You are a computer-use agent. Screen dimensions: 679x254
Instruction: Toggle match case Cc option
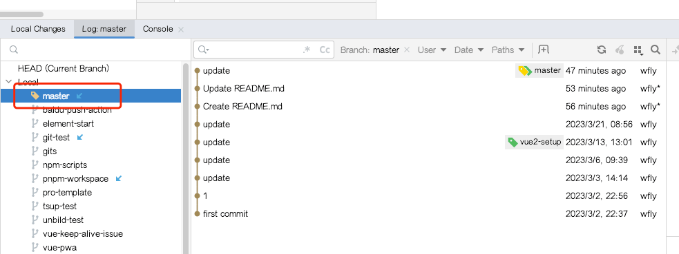click(325, 50)
